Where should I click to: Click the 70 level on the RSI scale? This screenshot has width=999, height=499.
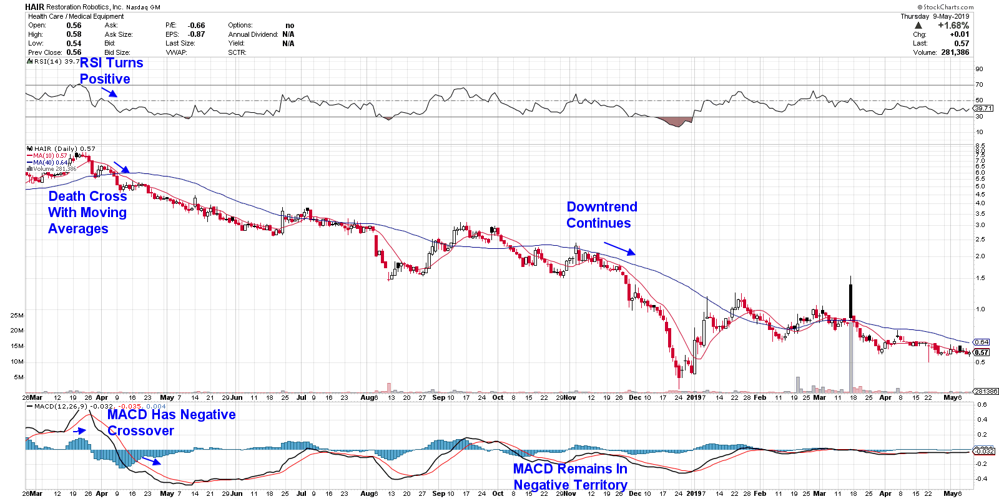979,85
